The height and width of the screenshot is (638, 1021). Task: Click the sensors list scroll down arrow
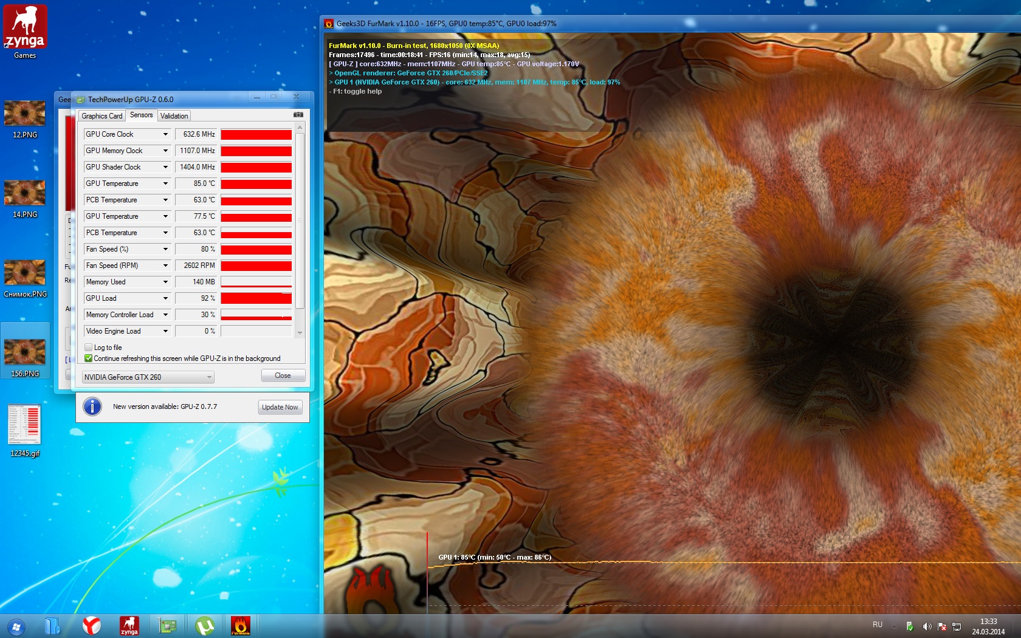300,333
